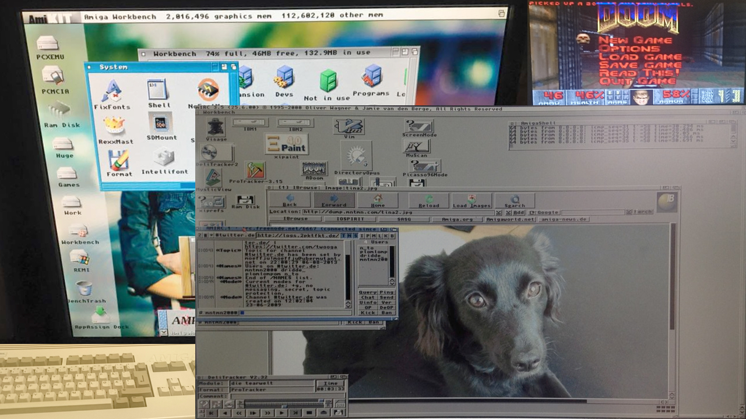The width and height of the screenshot is (746, 419).
Task: Open the Amiga.org bookmark in IBrowse
Action: (458, 219)
